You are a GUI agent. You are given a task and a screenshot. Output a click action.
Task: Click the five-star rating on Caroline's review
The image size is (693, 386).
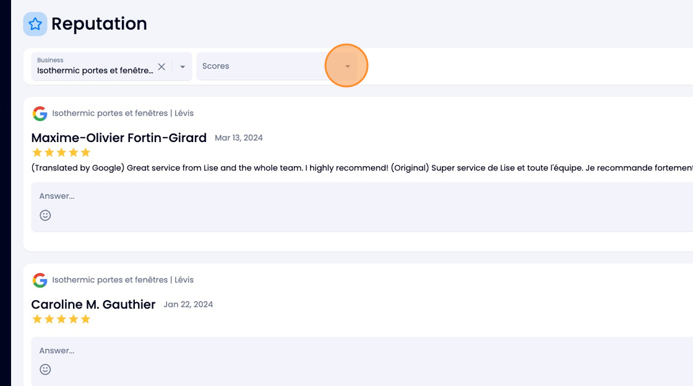[61, 319]
